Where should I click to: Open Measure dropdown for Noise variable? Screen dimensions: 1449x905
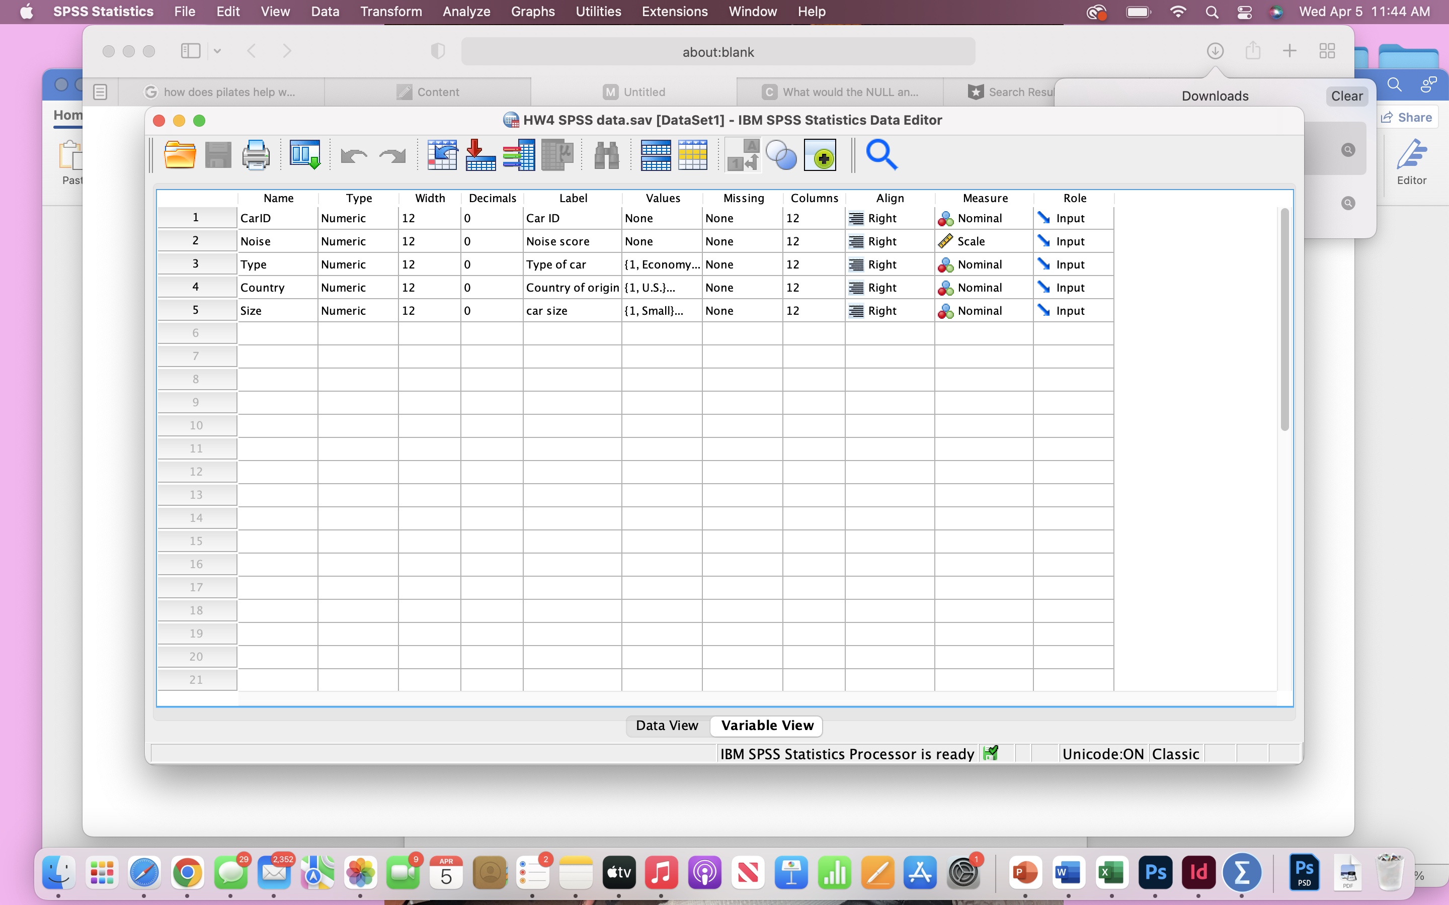(984, 241)
